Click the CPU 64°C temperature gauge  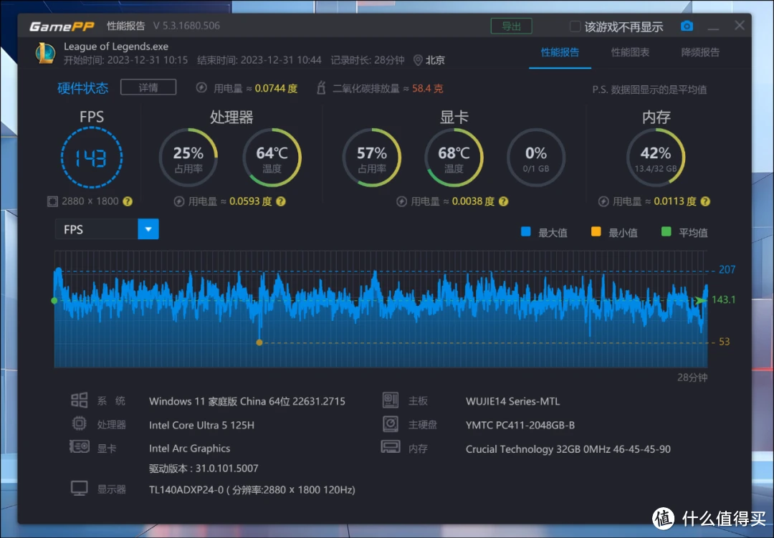click(x=272, y=158)
